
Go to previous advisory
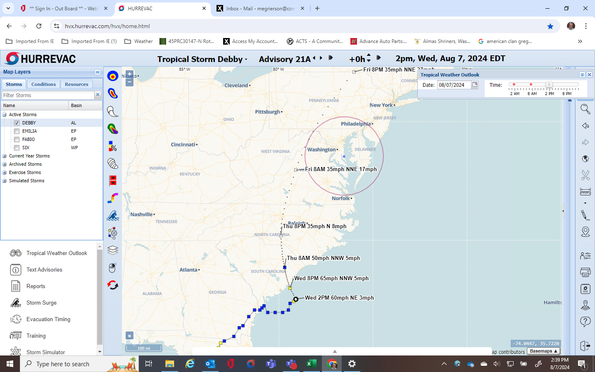pyautogui.click(x=314, y=58)
